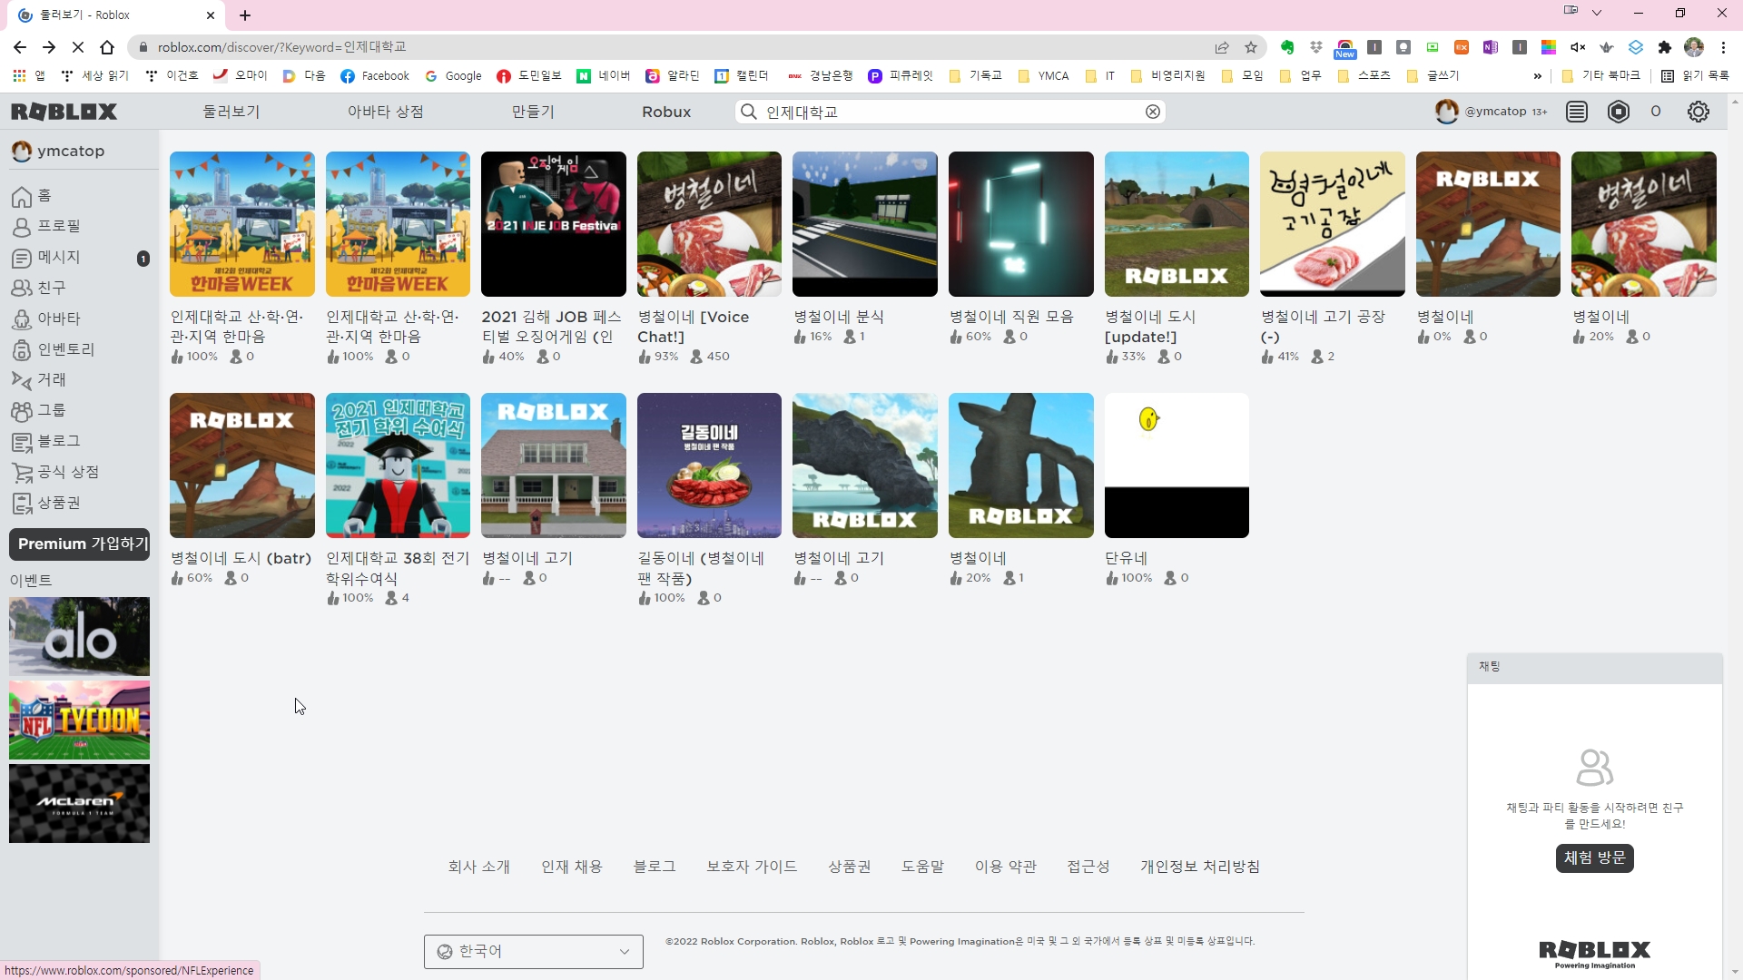Open the 만들기 navigation tab
This screenshot has height=980, width=1743.
click(x=533, y=112)
